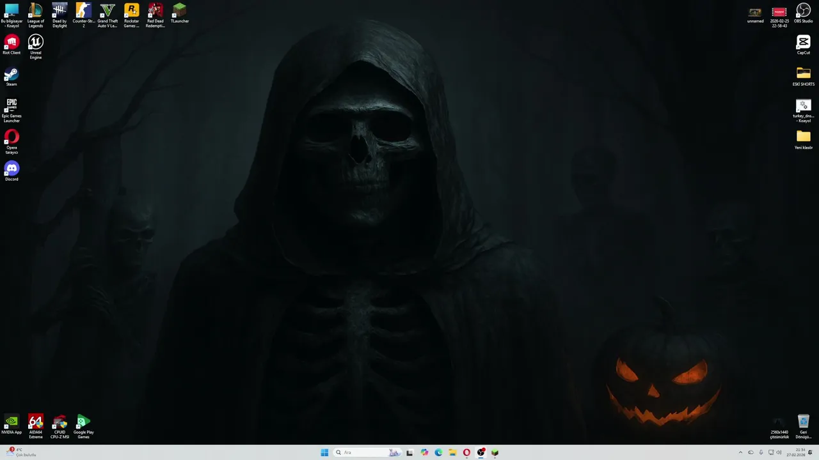The width and height of the screenshot is (819, 460).
Task: Open the Windows Start menu
Action: 324,452
